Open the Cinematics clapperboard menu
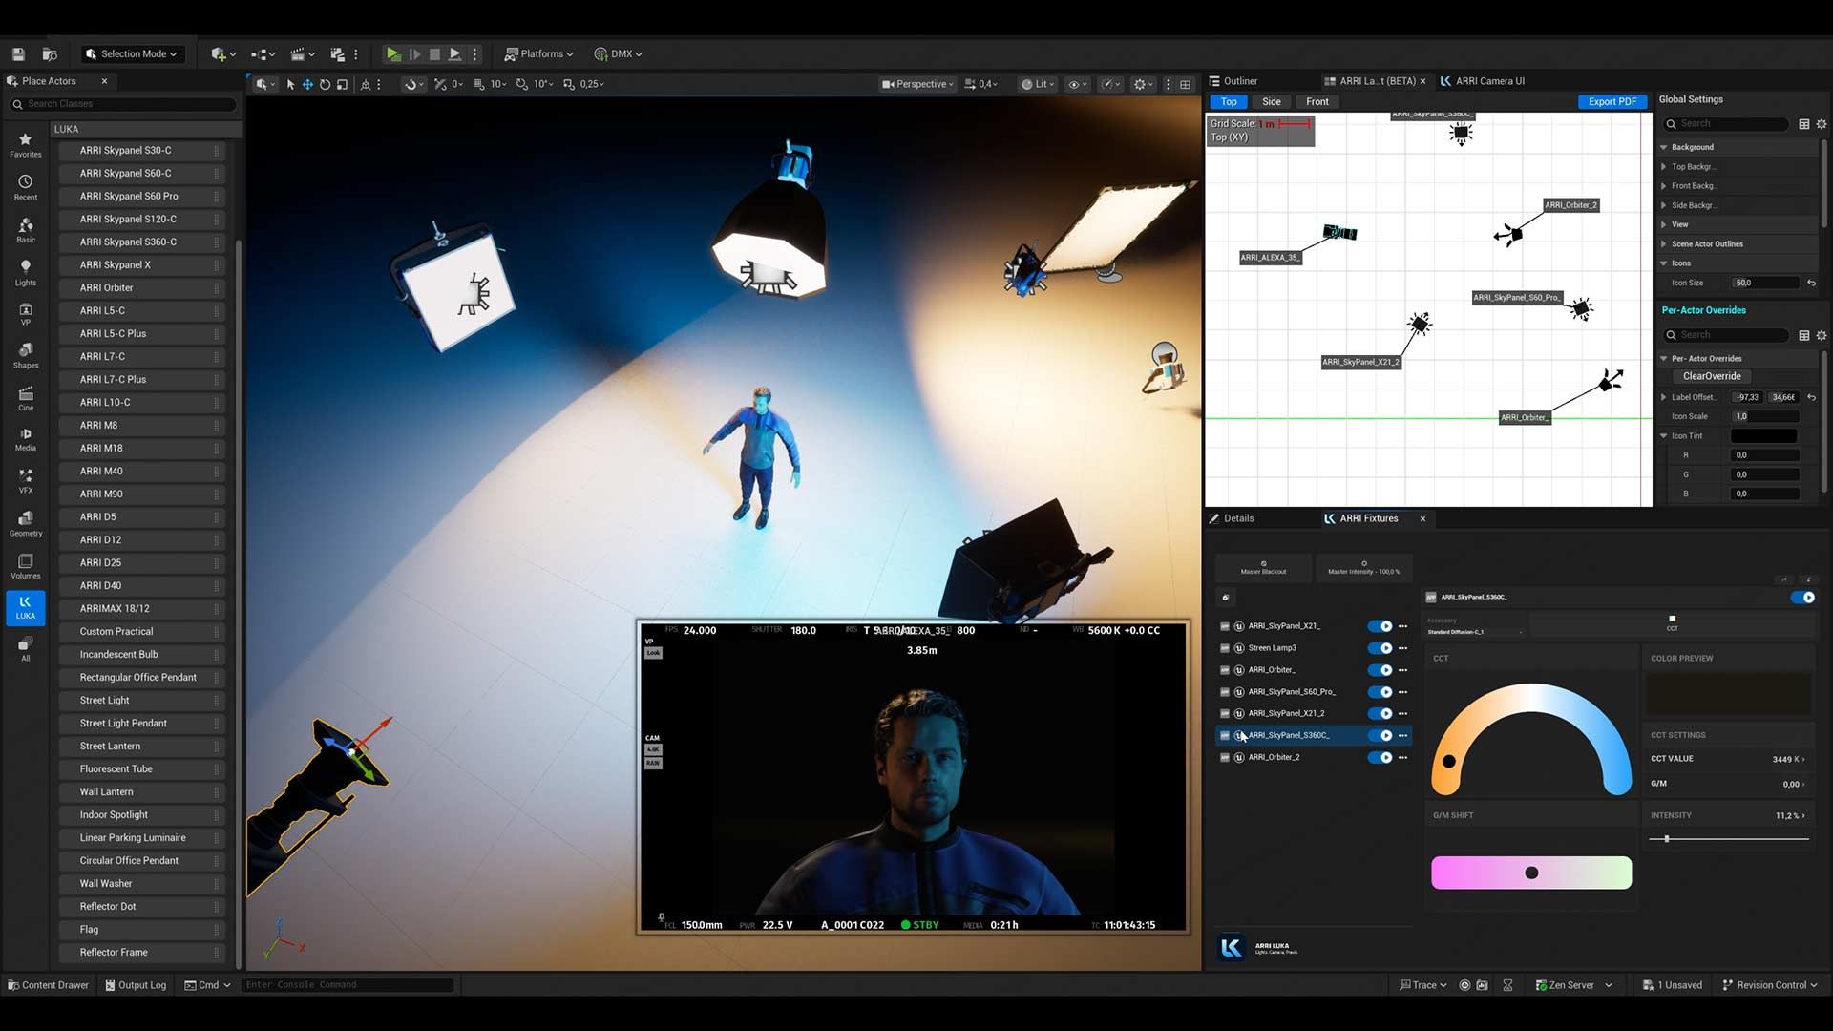The height and width of the screenshot is (1031, 1833). [x=302, y=54]
